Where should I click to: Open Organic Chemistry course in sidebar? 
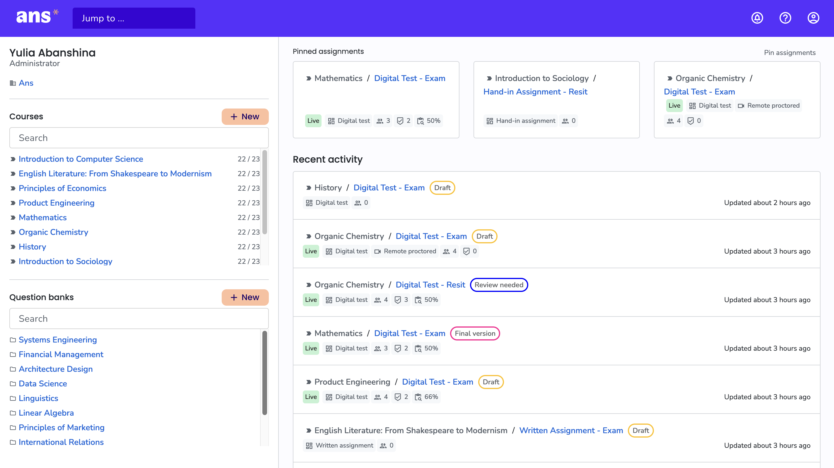(x=53, y=232)
